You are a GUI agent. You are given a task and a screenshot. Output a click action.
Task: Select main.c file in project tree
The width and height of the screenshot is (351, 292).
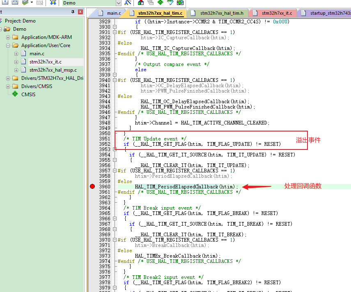pyautogui.click(x=37, y=54)
